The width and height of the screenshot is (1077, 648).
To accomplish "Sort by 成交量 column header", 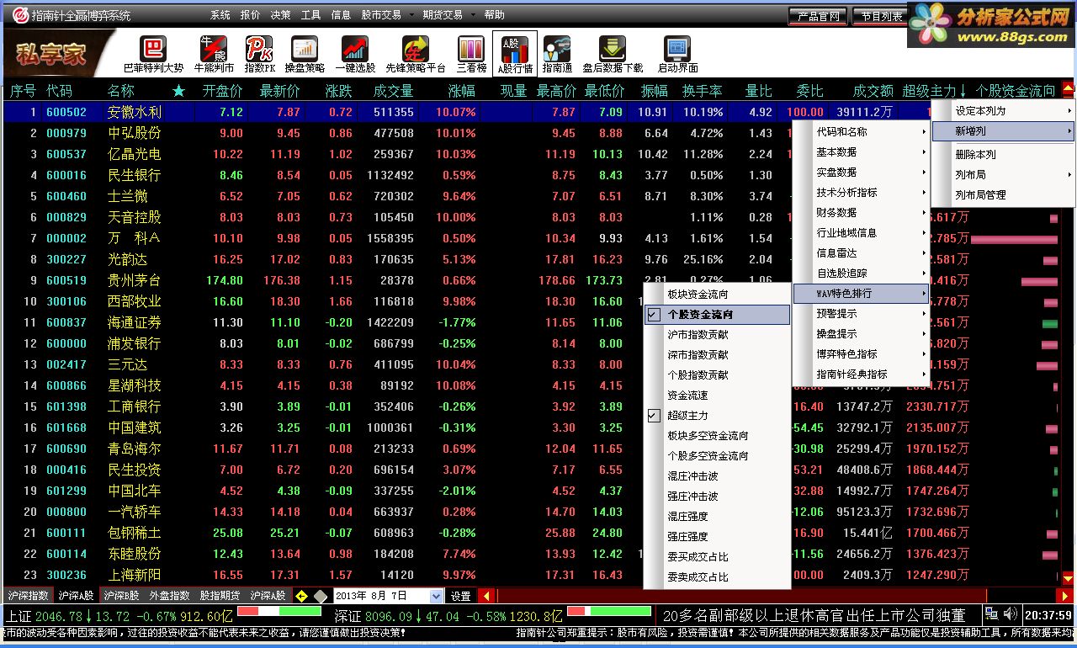I will (393, 91).
